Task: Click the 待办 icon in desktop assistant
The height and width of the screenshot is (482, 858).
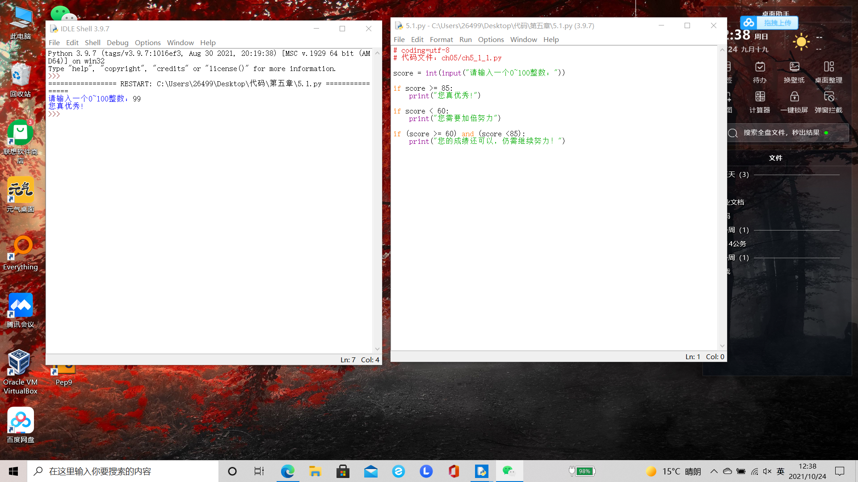Action: click(x=760, y=72)
